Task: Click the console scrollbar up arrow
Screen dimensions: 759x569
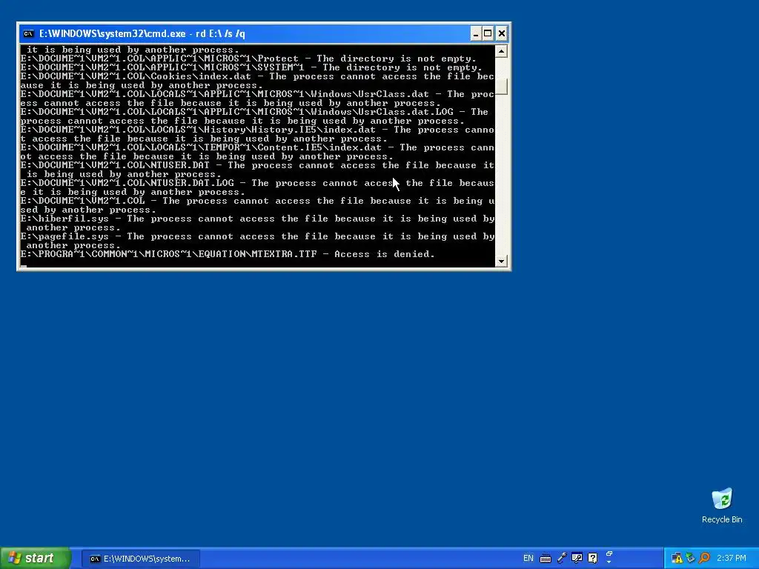Action: (x=502, y=51)
